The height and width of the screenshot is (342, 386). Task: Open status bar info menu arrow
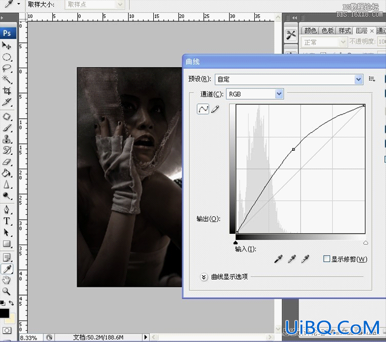point(145,337)
